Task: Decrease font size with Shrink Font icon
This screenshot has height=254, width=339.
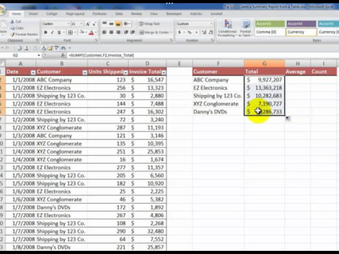Action: point(94,24)
